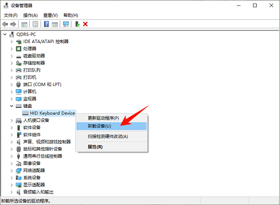This screenshot has height=205, width=280.
Task: Click the back arrow in toolbar
Action: click(x=6, y=24)
